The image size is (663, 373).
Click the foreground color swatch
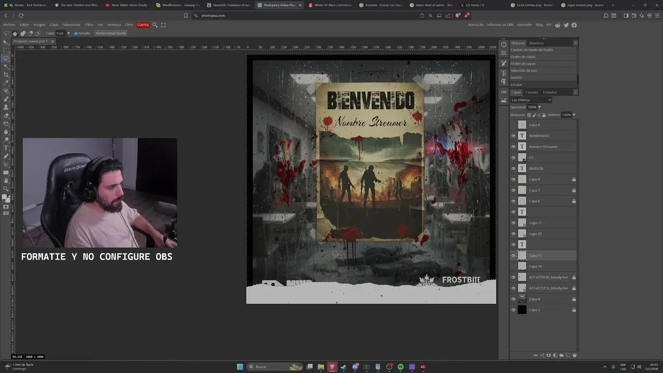click(5, 197)
